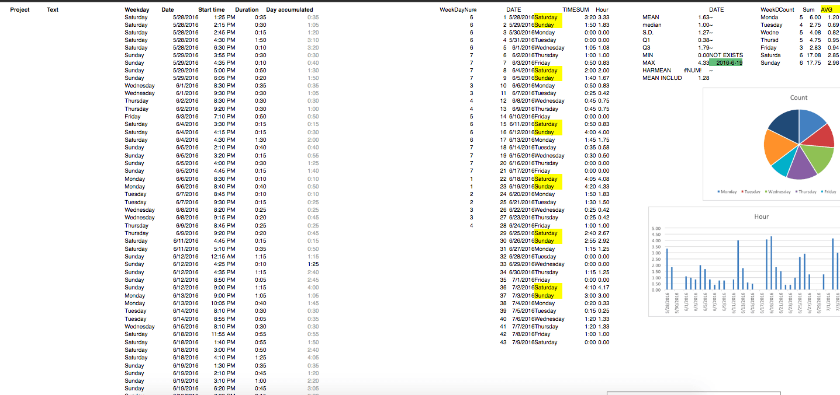Image resolution: width=840 pixels, height=395 pixels.
Task: Select the Thursday legend entry
Action: pyautogui.click(x=807, y=192)
